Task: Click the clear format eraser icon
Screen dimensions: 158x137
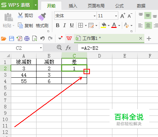Action: (x=126, y=25)
